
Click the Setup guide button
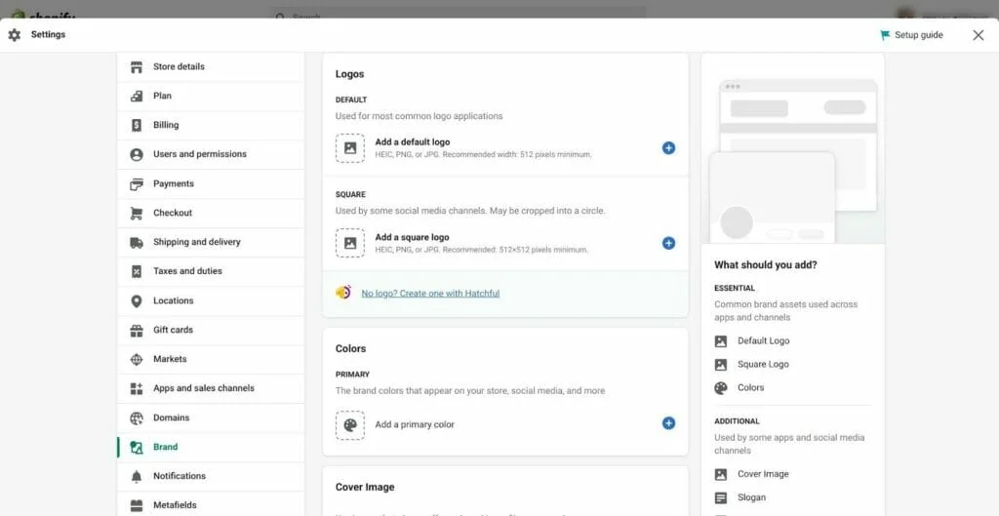click(x=912, y=35)
